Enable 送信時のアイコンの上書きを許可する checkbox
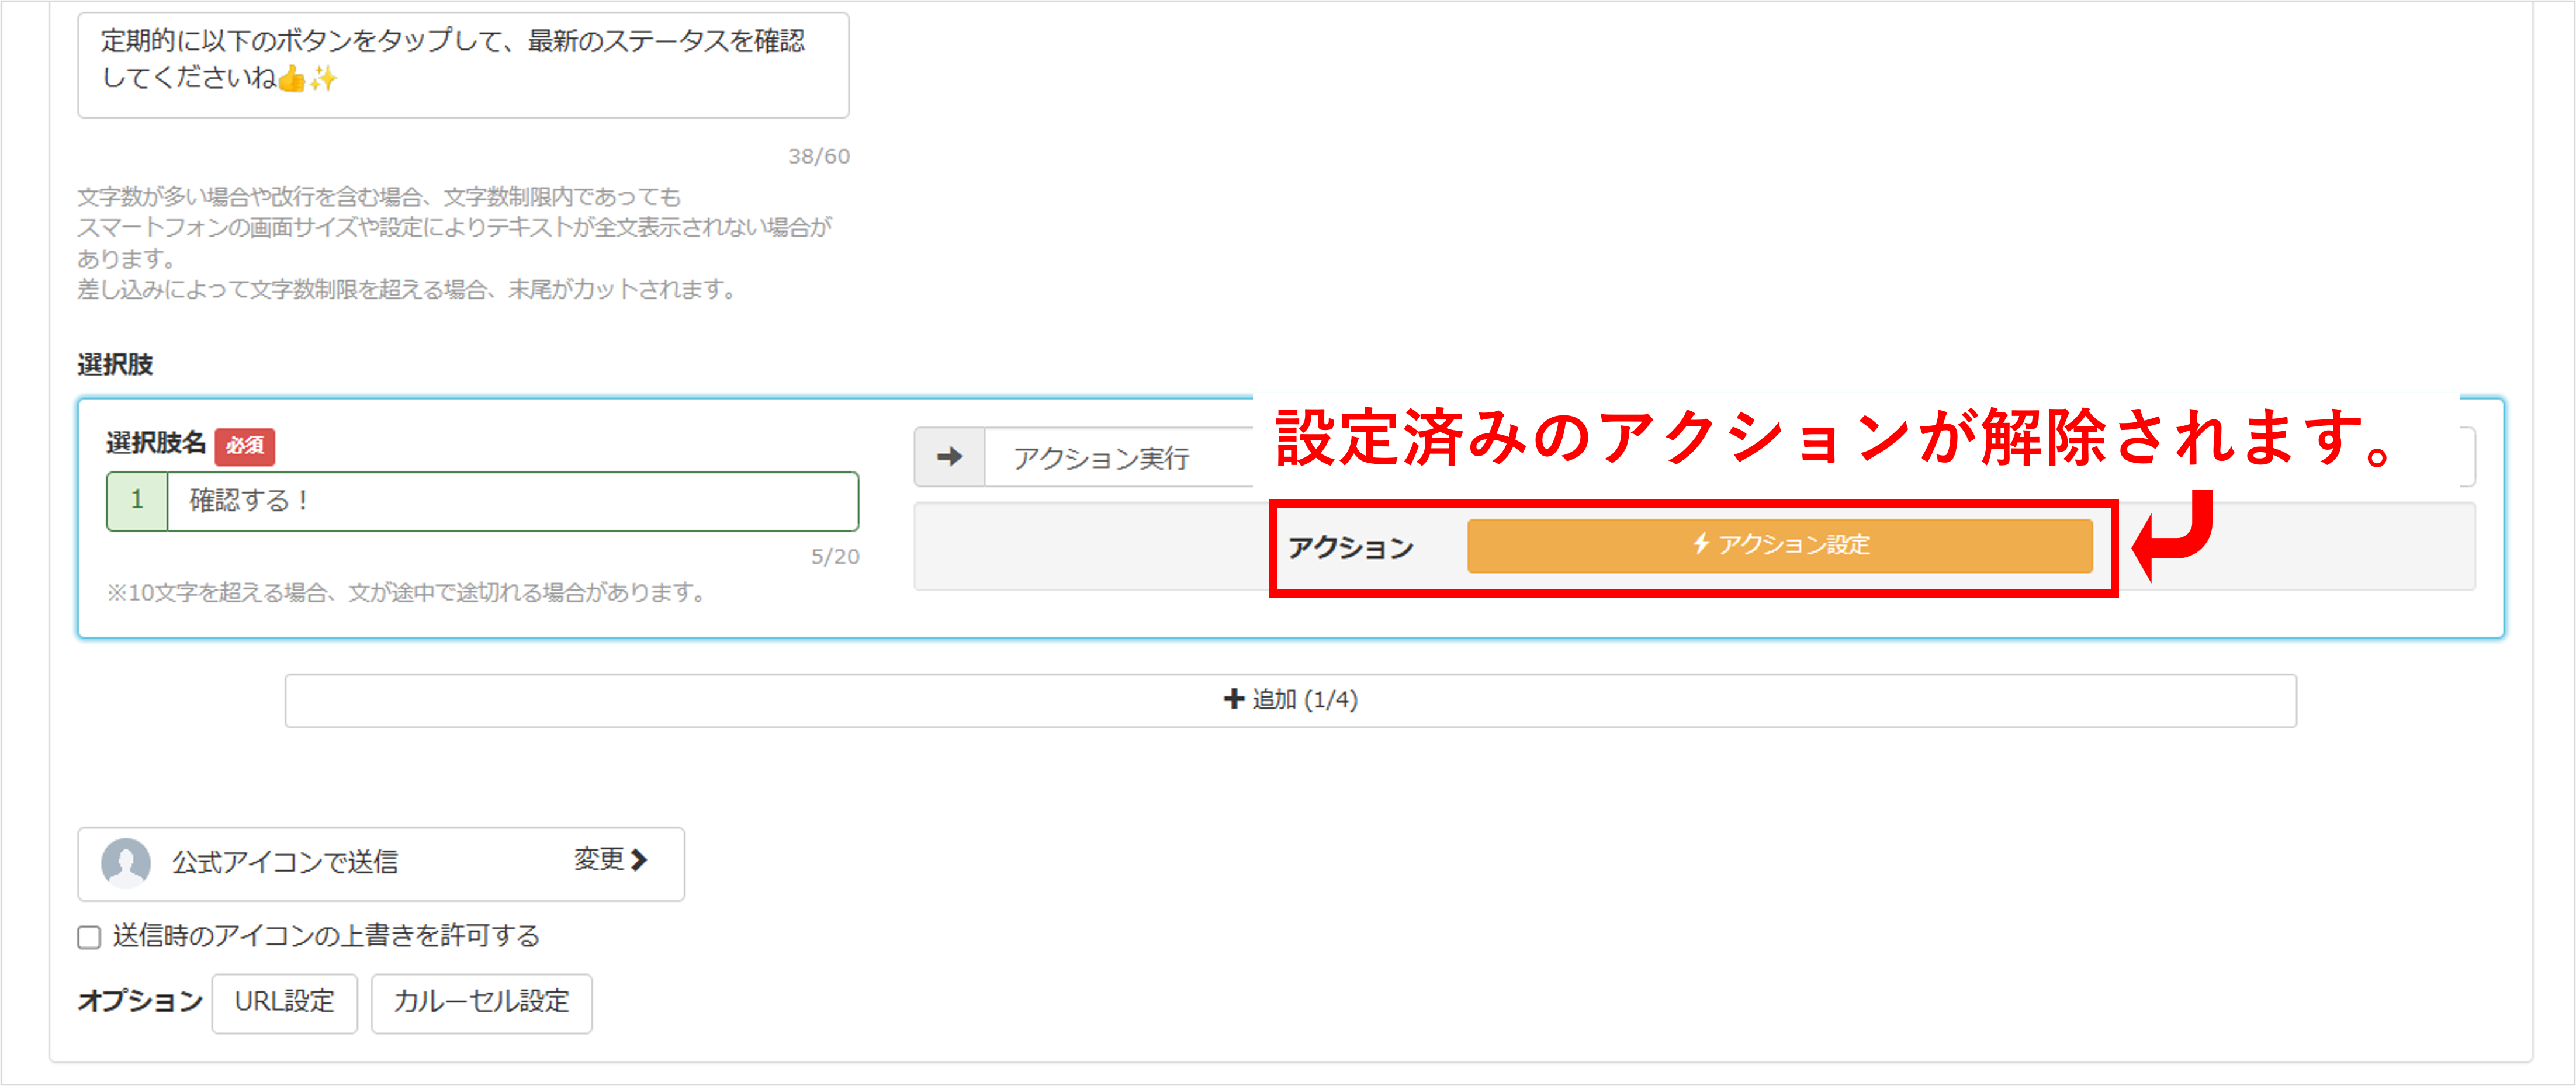 89,937
